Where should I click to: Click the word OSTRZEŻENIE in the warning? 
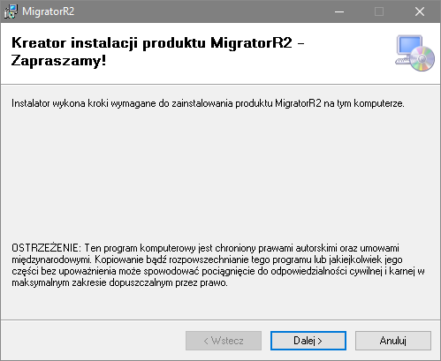coord(46,248)
